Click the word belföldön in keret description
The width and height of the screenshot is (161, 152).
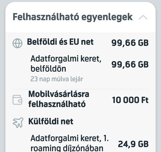pos(48,69)
